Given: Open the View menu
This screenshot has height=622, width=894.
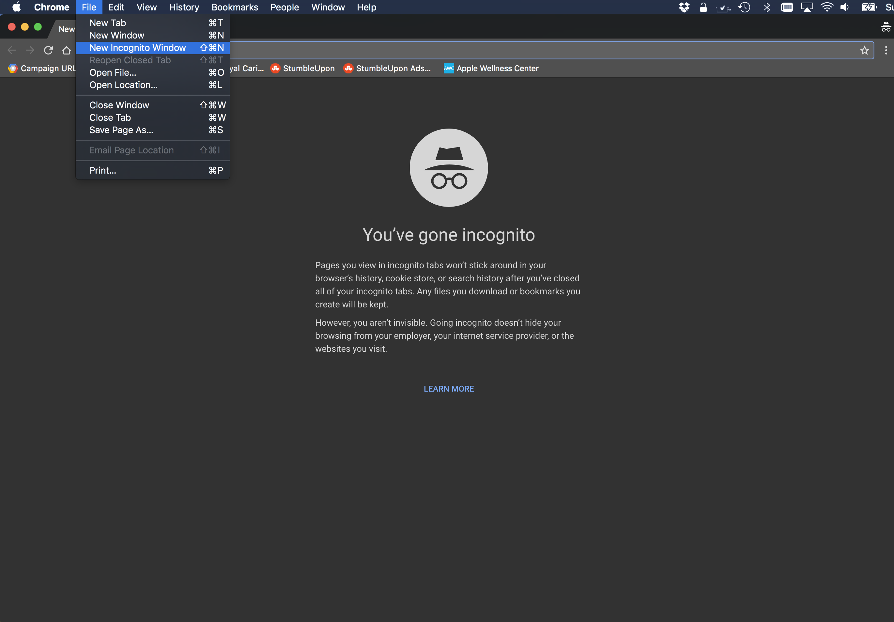Looking at the screenshot, I should click(146, 7).
